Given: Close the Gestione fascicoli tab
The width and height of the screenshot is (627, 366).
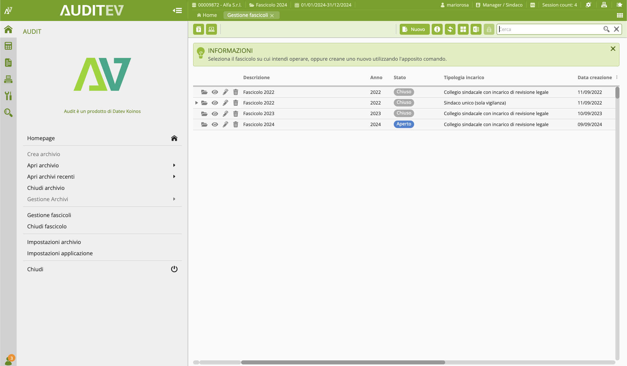Looking at the screenshot, I should (x=272, y=15).
